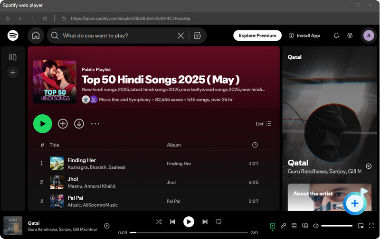Click artists 'Maanu, Annural Khalid'
The height and width of the screenshot is (239, 380).
point(91,186)
